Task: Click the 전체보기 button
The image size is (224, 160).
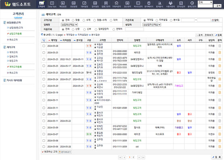Action: pyautogui.click(x=209, y=35)
